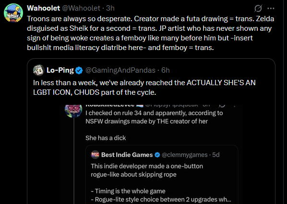Click Lo-Ping's blue verified badge
The width and height of the screenshot is (287, 204).
coord(79,70)
